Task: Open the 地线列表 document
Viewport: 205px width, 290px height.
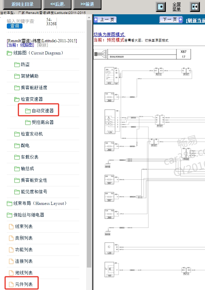Action: [21, 273]
